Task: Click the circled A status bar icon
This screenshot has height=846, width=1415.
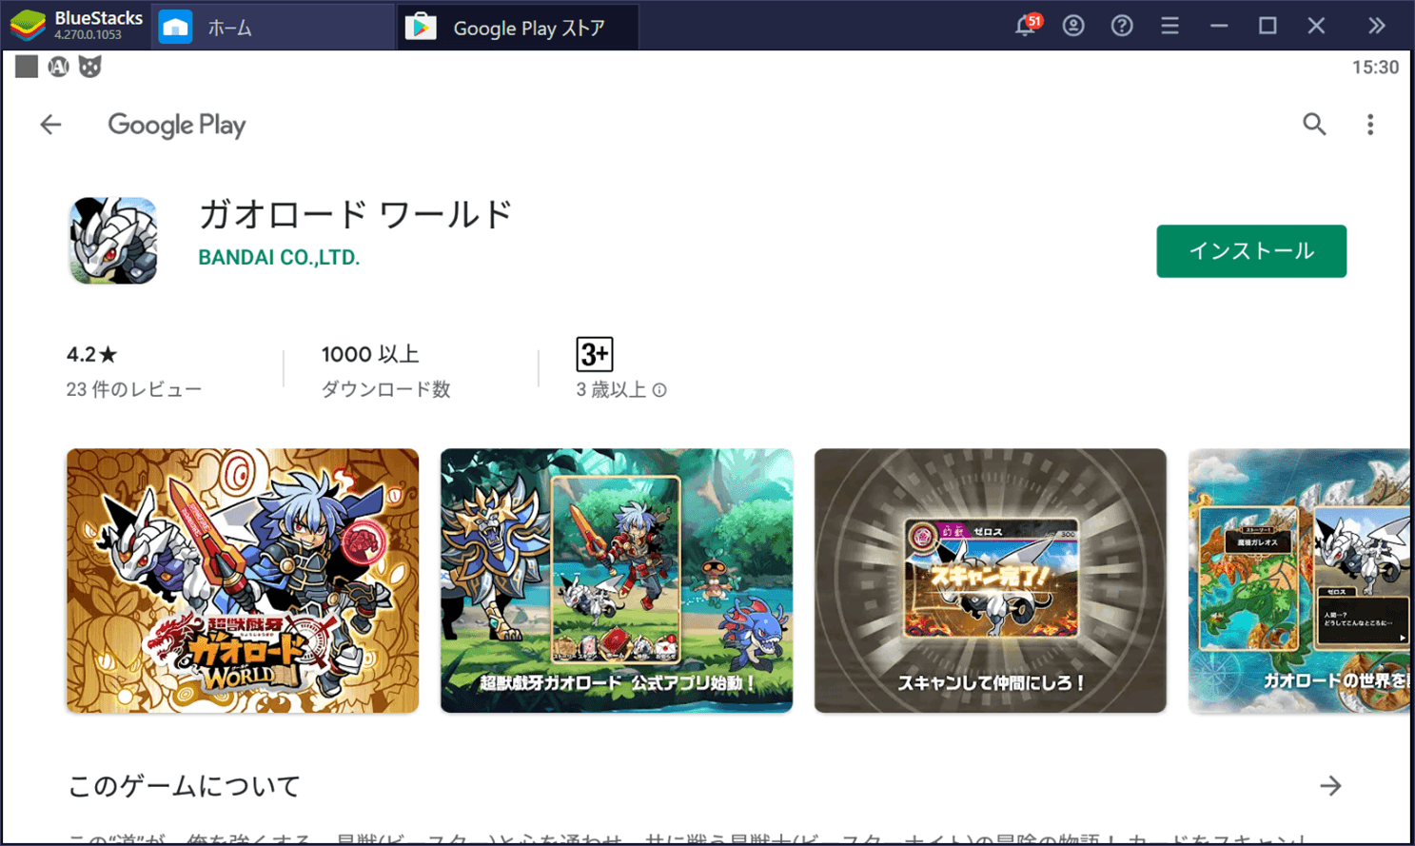Action: click(58, 67)
